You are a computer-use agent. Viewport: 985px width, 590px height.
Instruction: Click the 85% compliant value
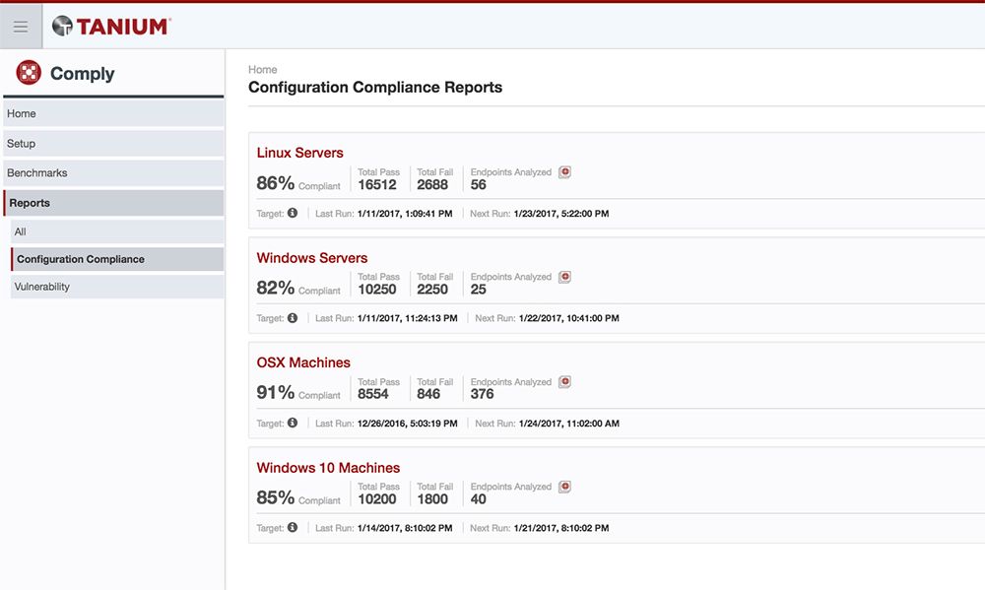(x=275, y=497)
